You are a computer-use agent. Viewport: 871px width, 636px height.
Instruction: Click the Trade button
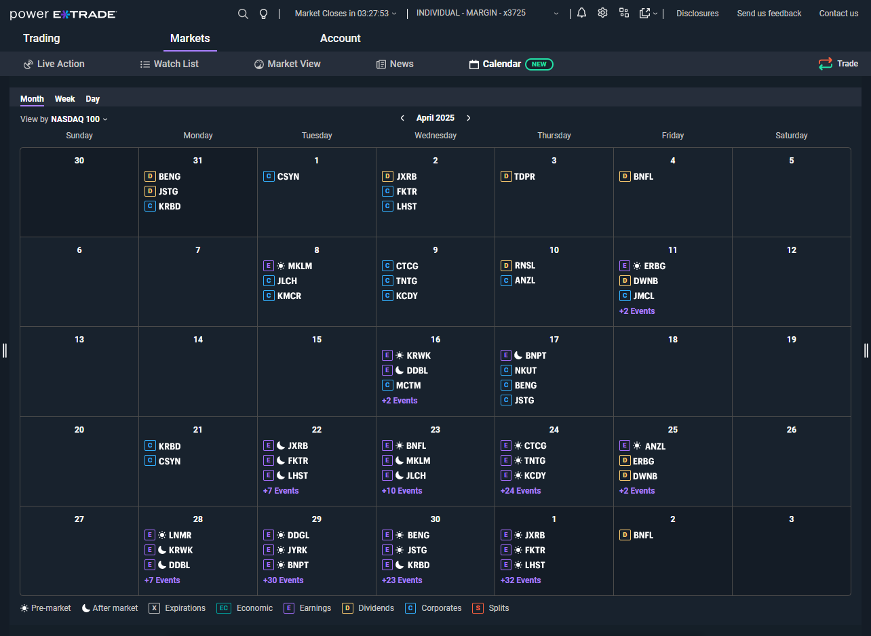(838, 64)
